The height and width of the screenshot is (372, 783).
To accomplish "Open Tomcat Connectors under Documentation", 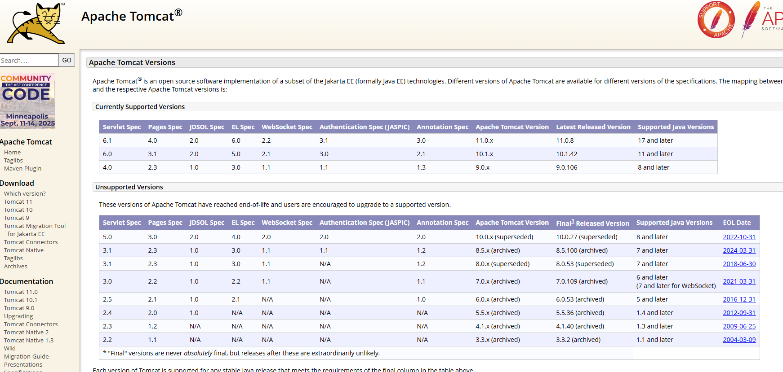I will coord(31,324).
